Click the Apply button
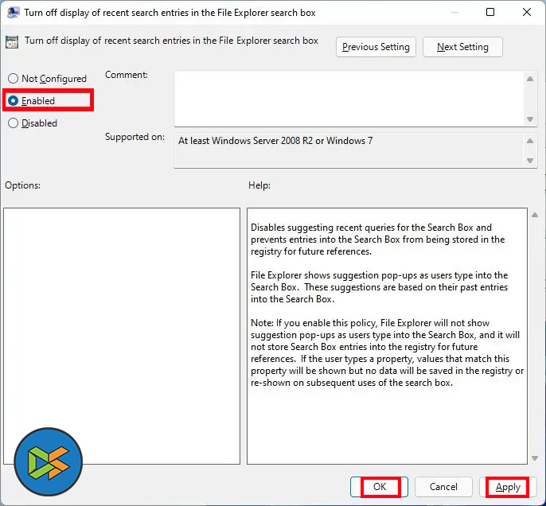The height and width of the screenshot is (506, 546). [508, 487]
